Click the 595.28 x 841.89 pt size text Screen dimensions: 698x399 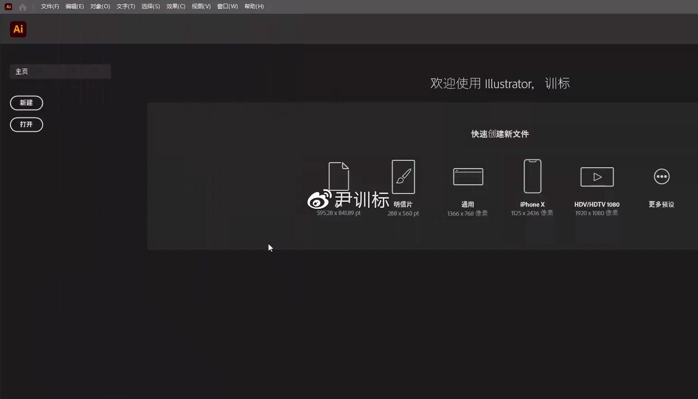(x=339, y=213)
